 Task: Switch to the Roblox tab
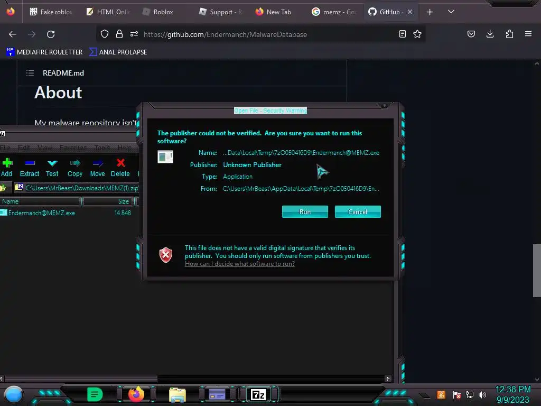click(x=164, y=12)
